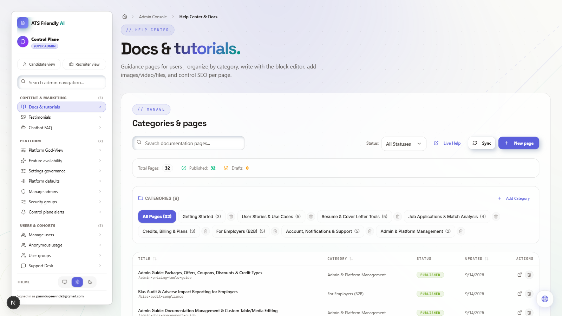This screenshot has height=316, width=562.
Task: Open Docs & tutorials nav item
Action: [61, 107]
